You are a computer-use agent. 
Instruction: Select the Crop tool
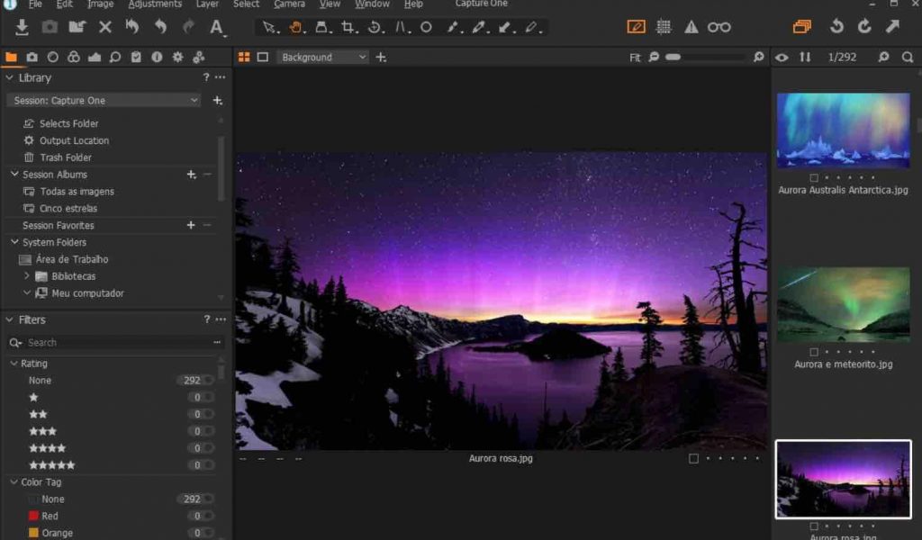click(x=348, y=27)
